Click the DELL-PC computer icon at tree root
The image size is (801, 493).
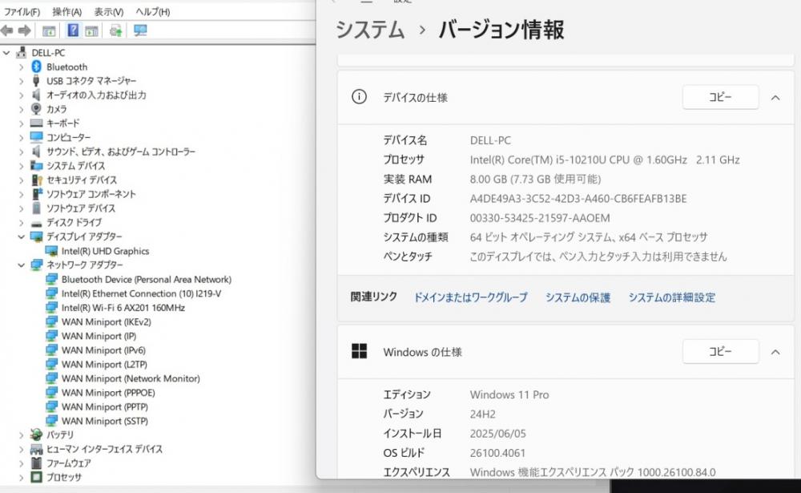tap(22, 52)
